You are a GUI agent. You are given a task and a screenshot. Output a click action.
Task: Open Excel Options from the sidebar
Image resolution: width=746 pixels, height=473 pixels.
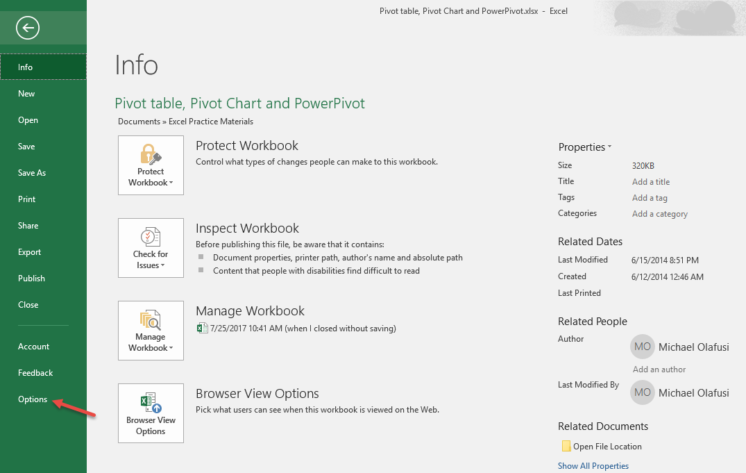[x=32, y=399]
